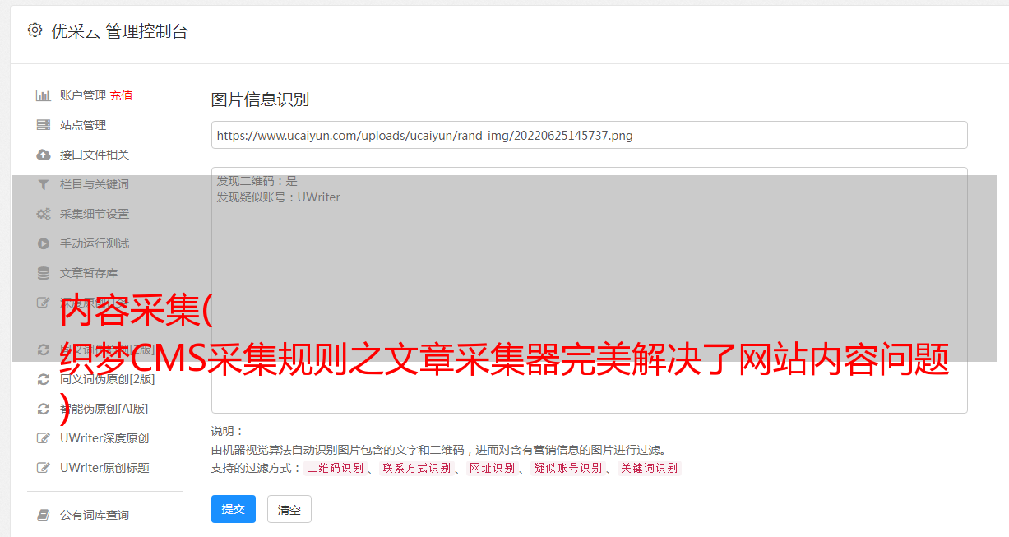Focus the image URL input field

coord(589,135)
